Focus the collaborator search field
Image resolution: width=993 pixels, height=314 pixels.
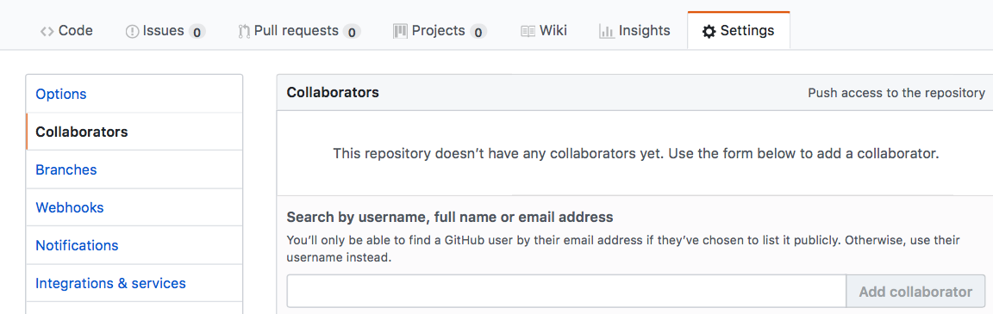tap(566, 292)
